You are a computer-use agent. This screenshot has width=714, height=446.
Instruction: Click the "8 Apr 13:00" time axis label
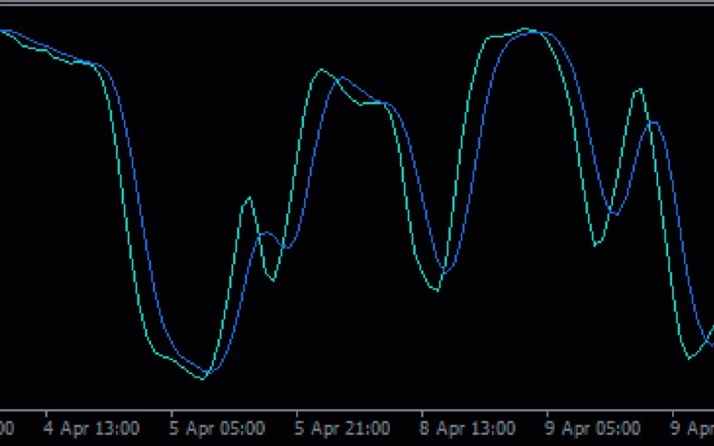pos(468,429)
